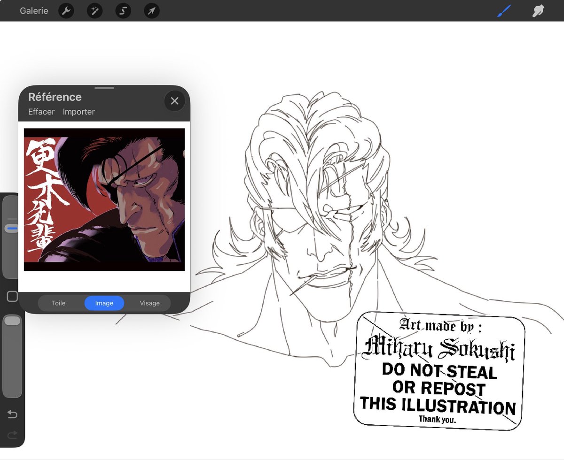Click the brush size slider handle

(12, 229)
